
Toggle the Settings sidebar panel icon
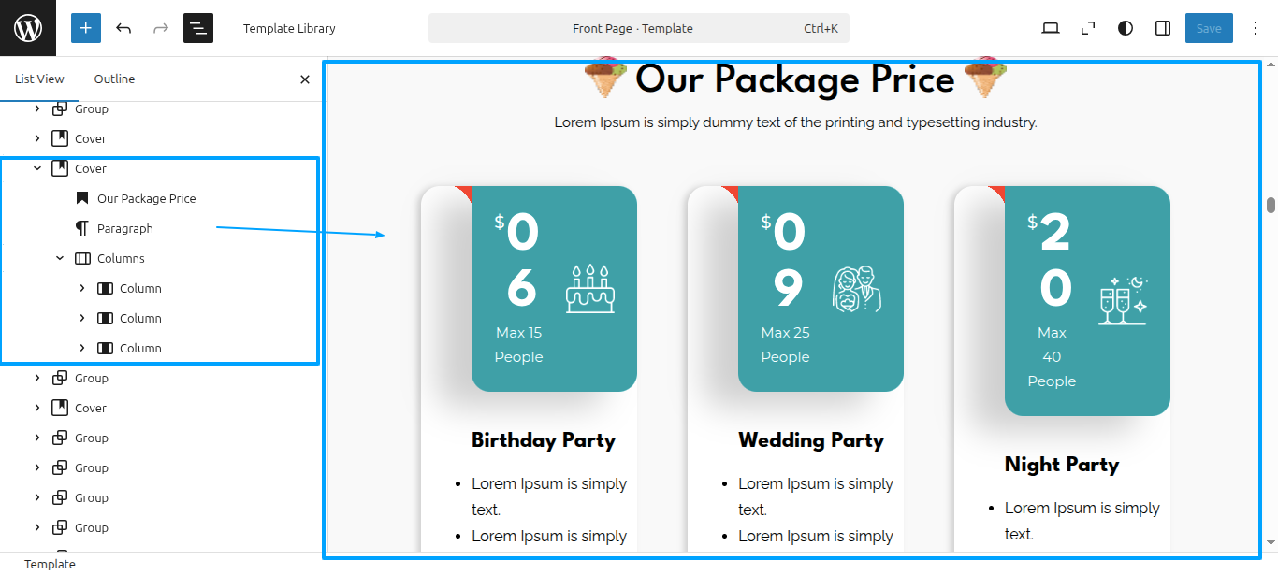(x=1163, y=28)
